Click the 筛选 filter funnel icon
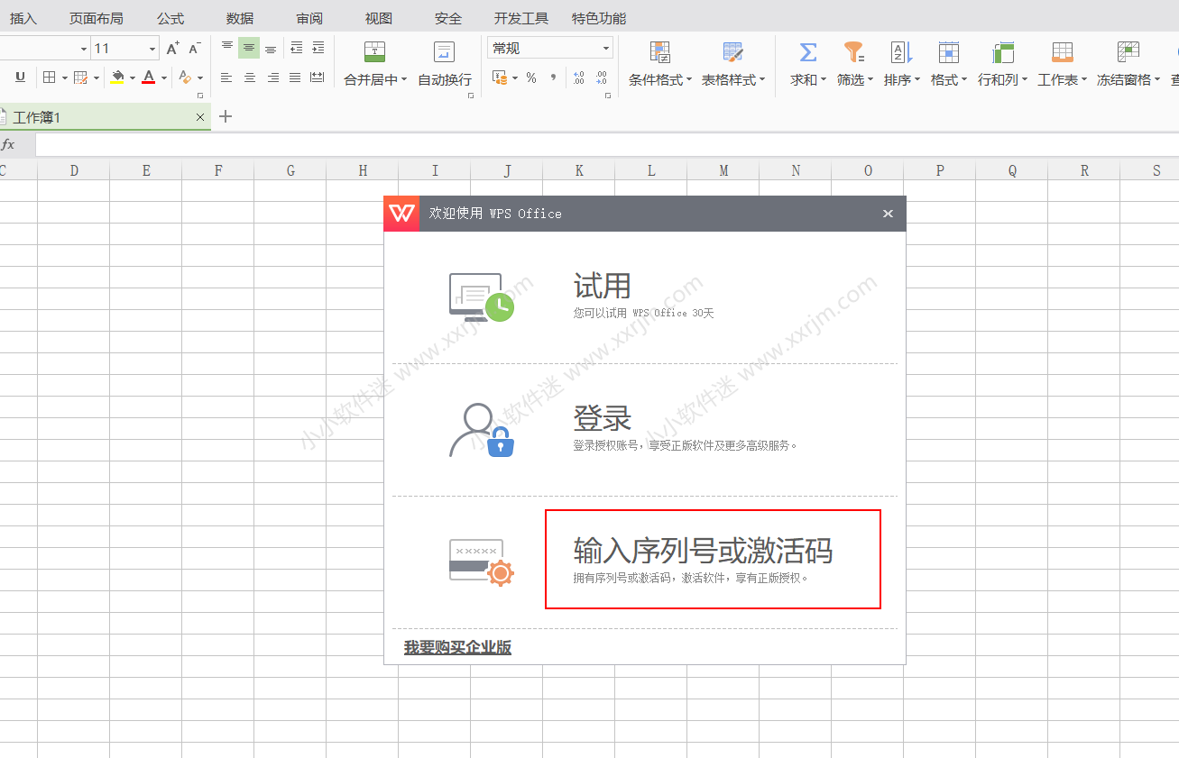 (x=854, y=51)
